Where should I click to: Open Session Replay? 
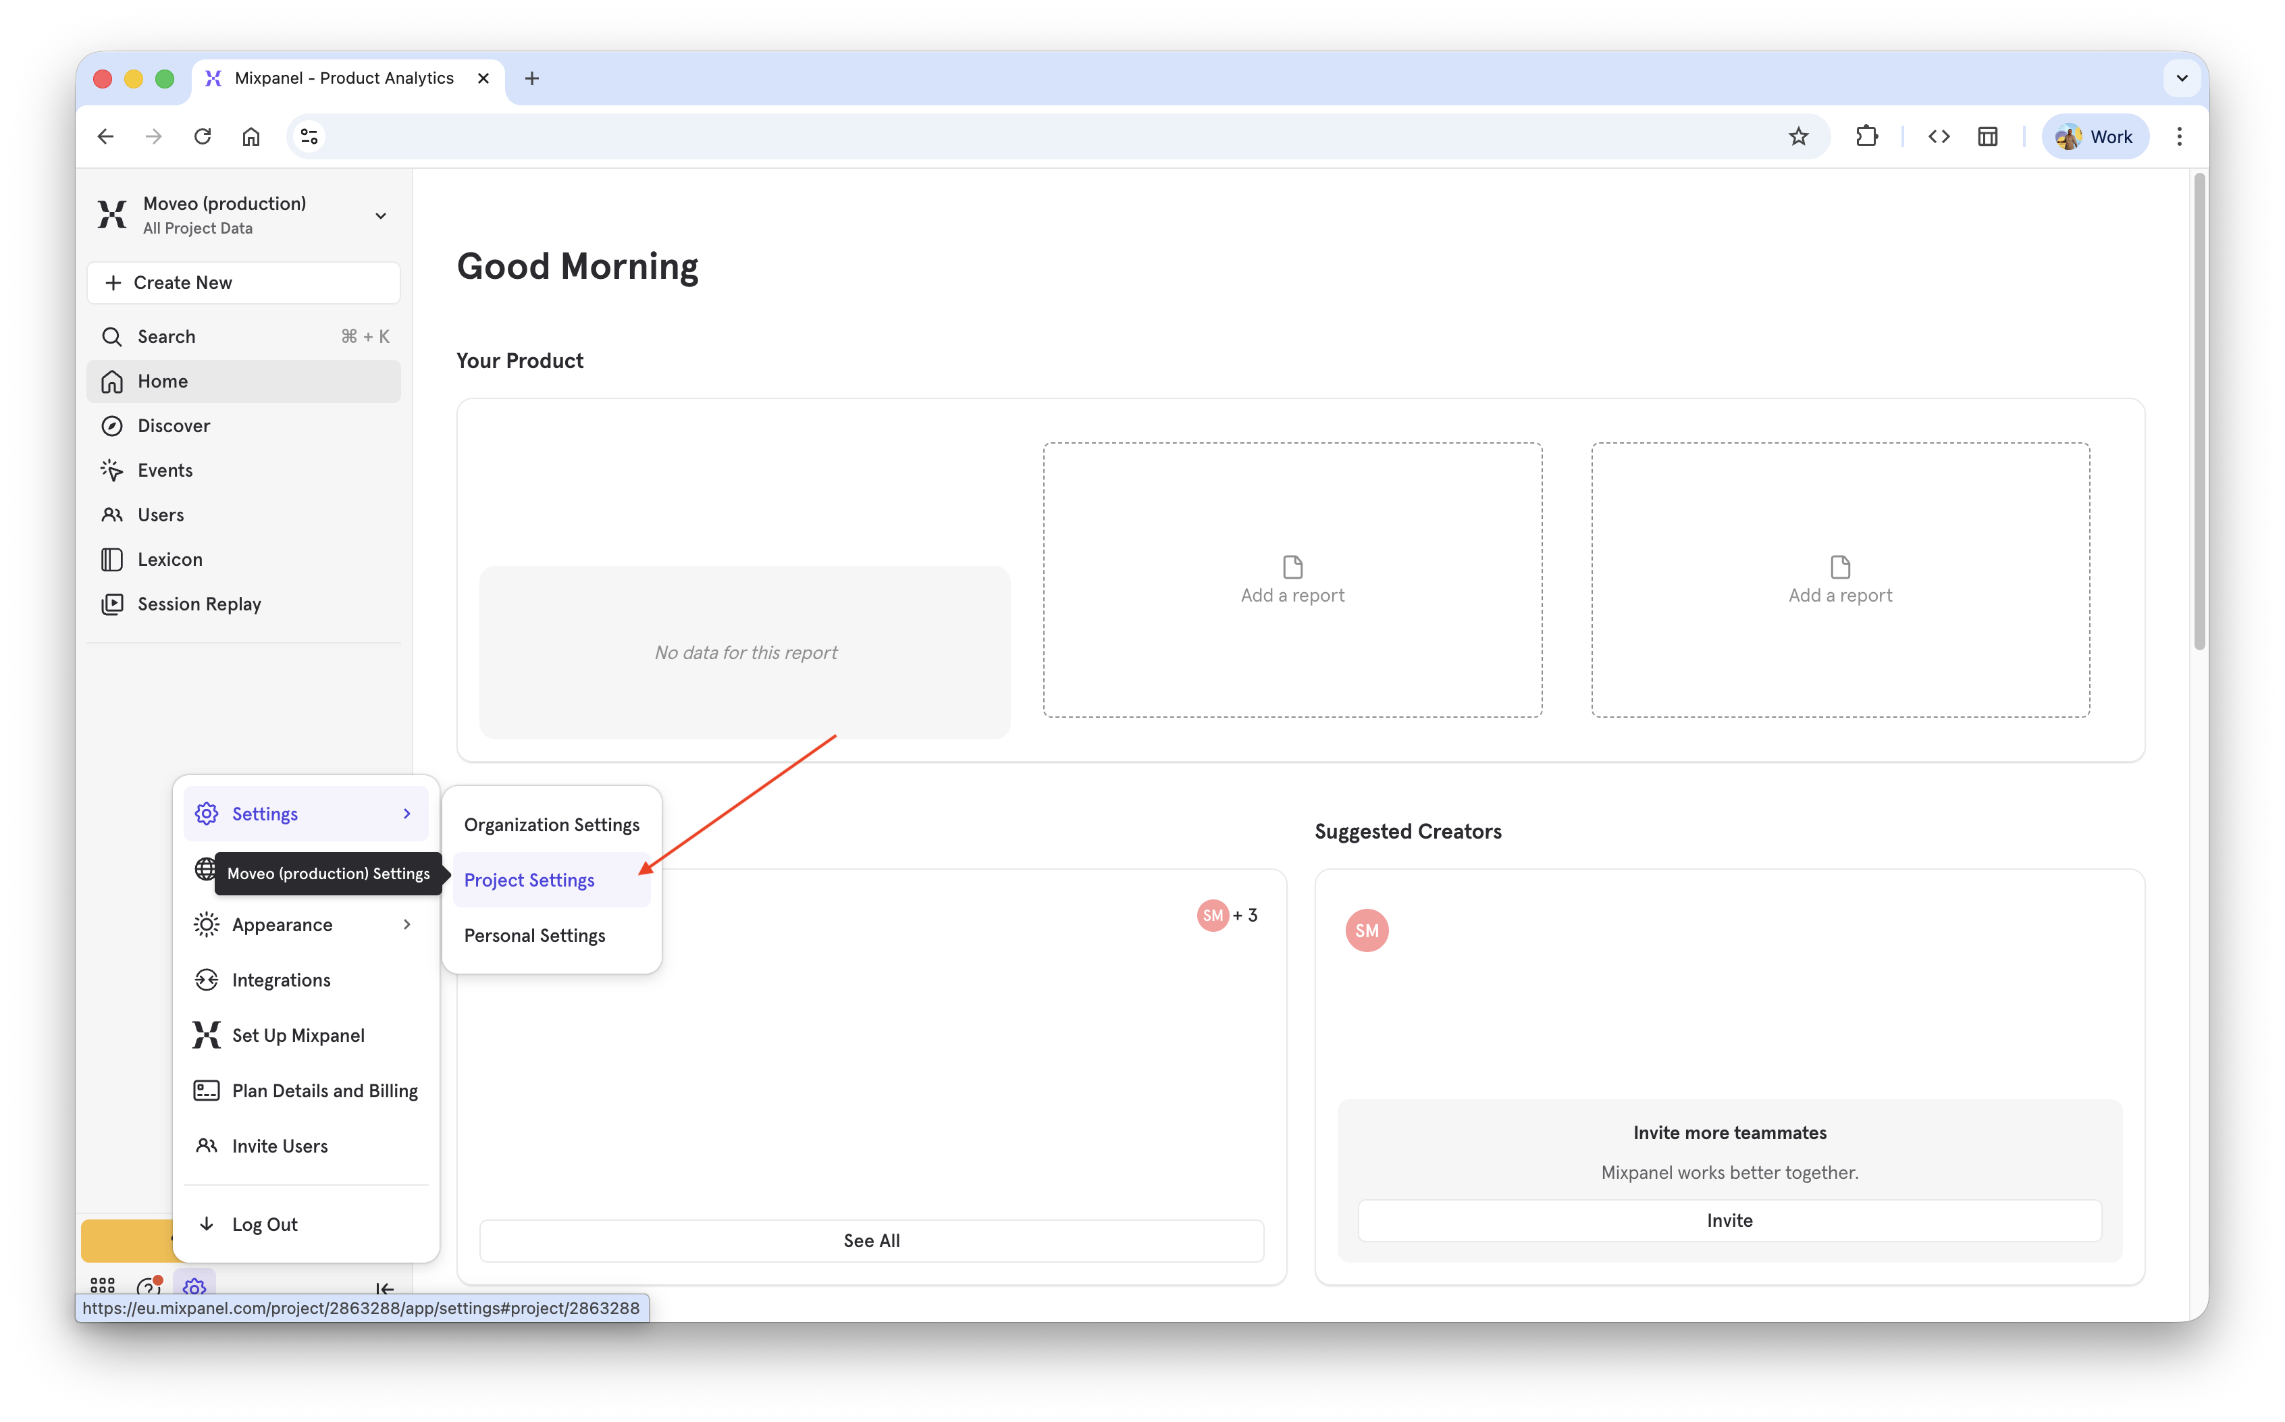tap(199, 603)
